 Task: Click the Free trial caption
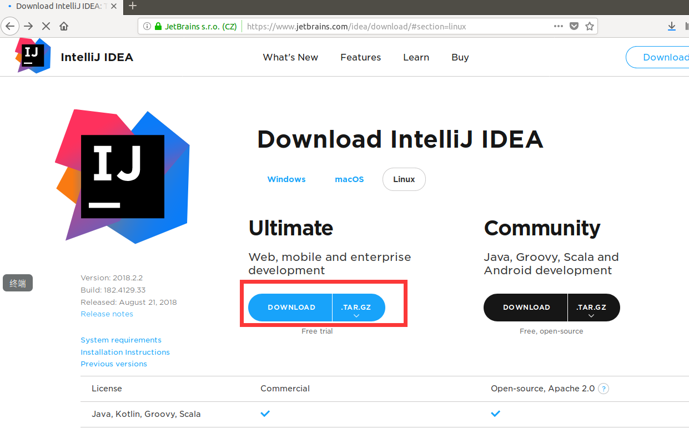pyautogui.click(x=317, y=331)
